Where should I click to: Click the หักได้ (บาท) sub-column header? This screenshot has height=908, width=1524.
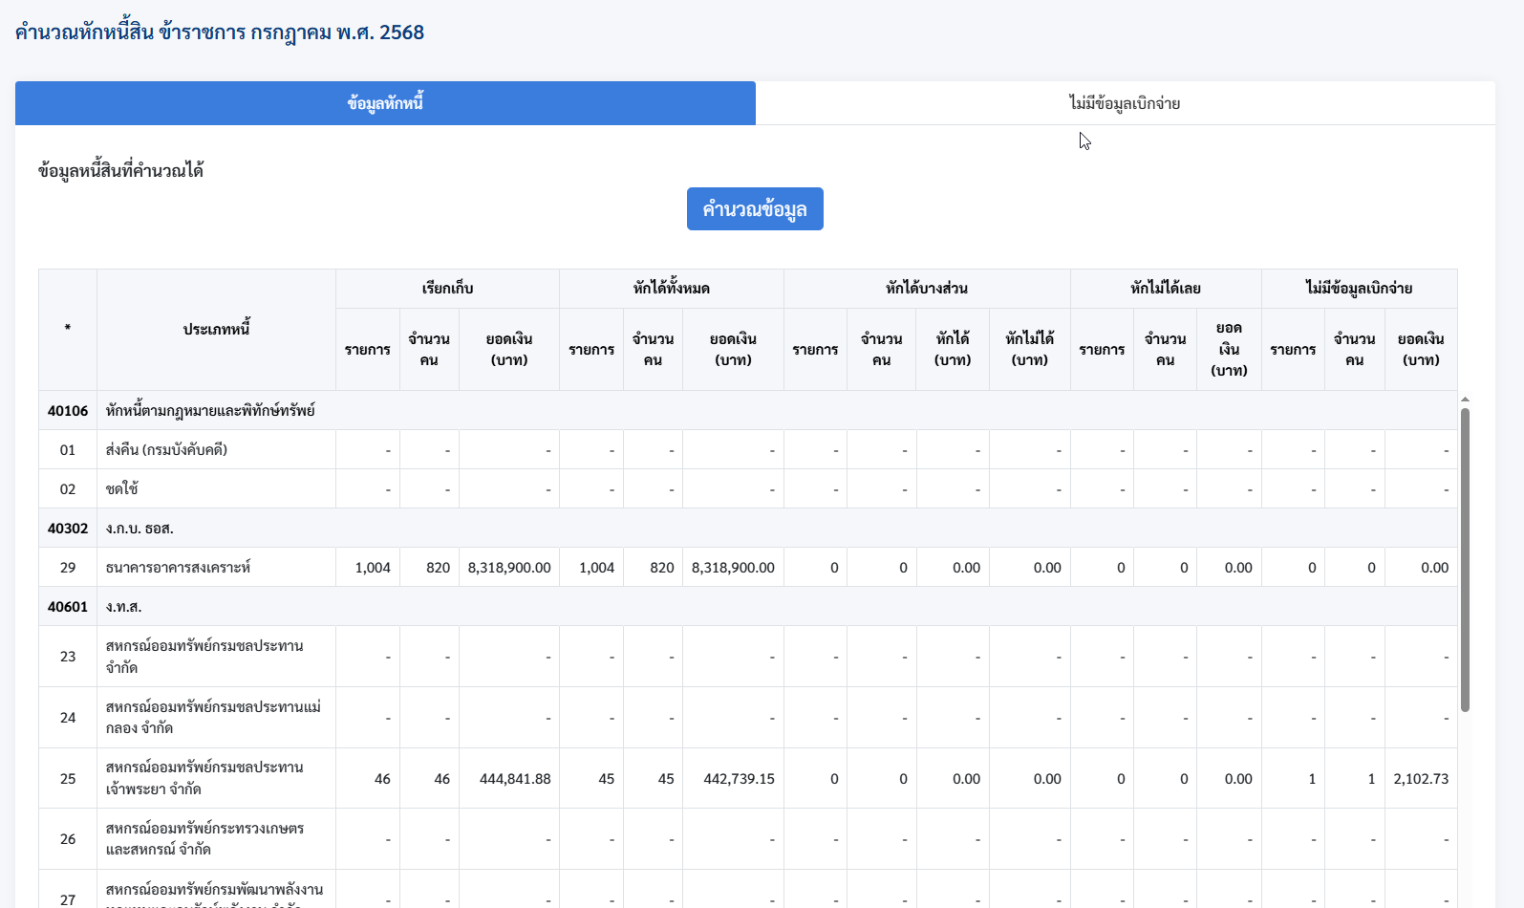pyautogui.click(x=953, y=349)
